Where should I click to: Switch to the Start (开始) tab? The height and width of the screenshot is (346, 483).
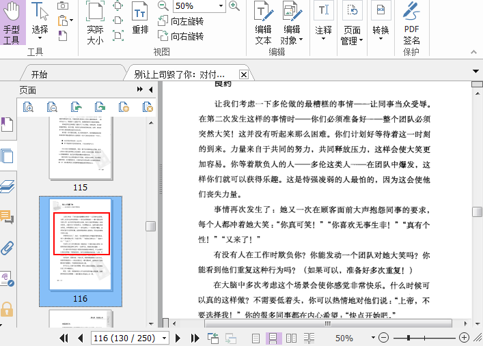point(39,74)
